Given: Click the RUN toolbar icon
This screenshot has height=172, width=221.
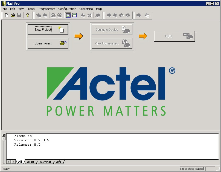Looking at the screenshot, I should pyautogui.click(x=98, y=15).
